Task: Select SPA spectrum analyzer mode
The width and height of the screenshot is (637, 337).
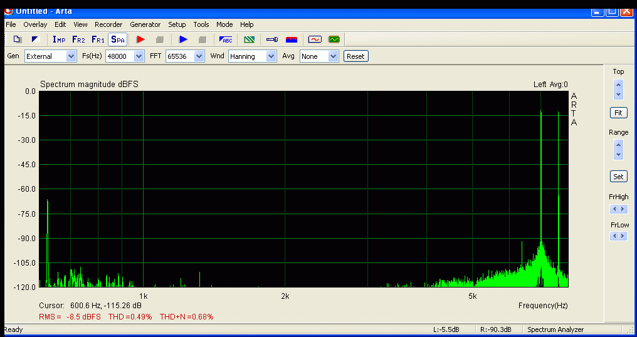Action: coord(118,39)
